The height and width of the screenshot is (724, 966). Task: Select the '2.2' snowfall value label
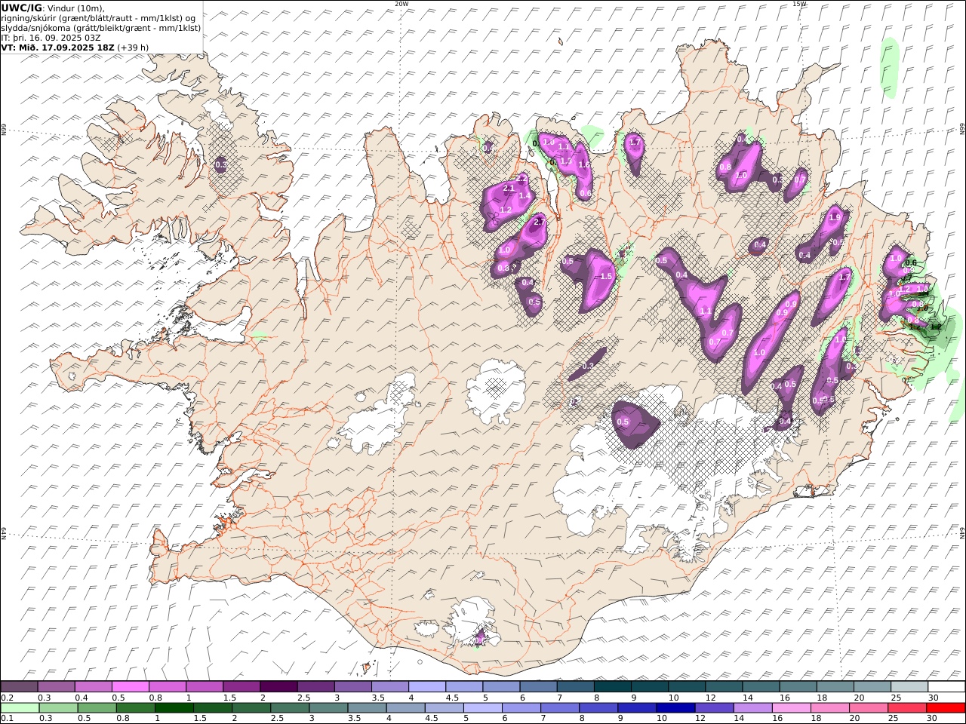pos(521,179)
